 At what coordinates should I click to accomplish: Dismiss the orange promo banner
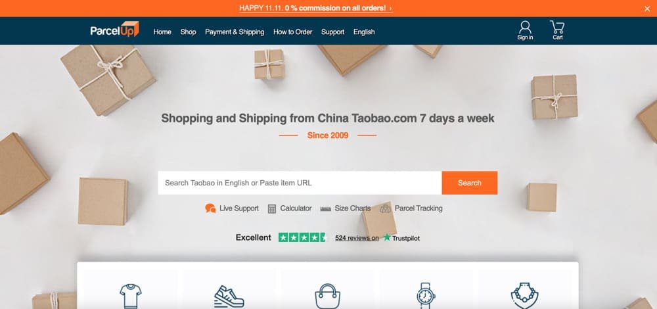pos(647,9)
